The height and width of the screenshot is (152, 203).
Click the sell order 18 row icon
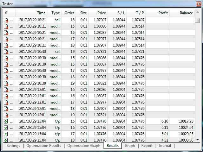click(6, 20)
